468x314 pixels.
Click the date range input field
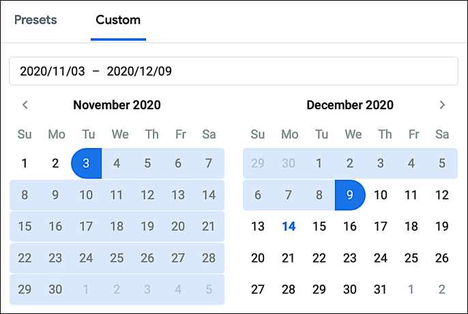coord(233,71)
